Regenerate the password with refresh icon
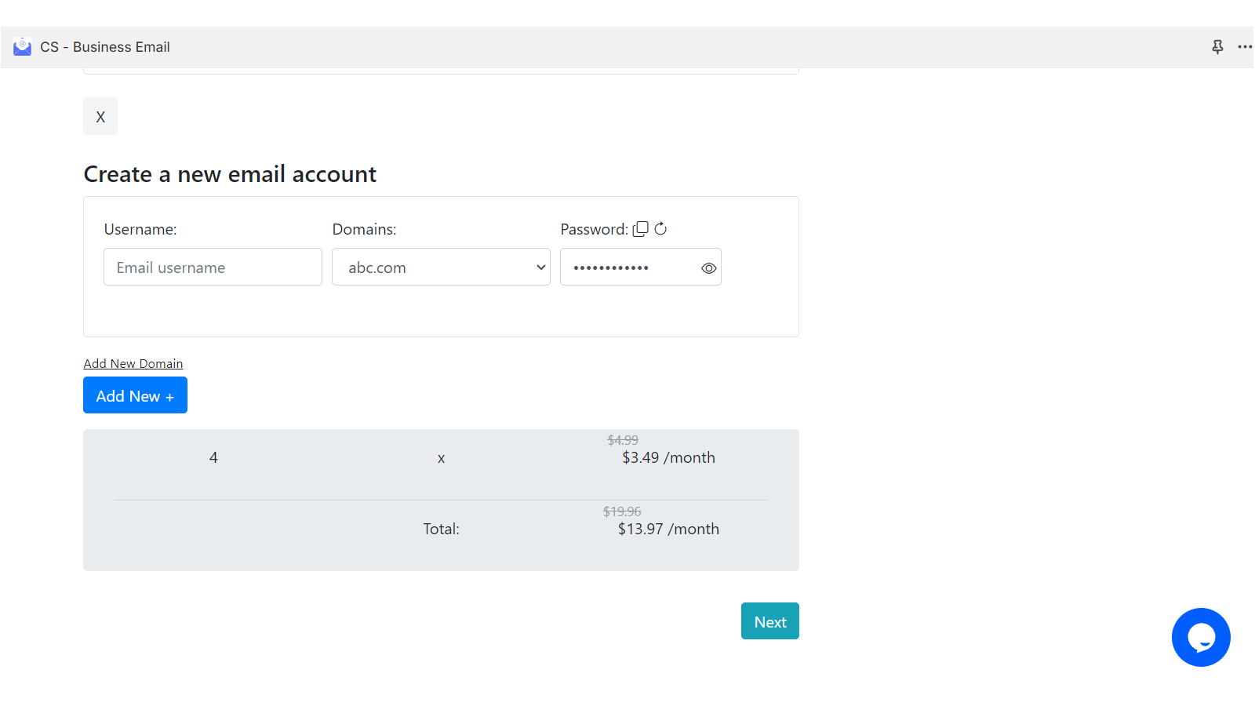 click(x=660, y=229)
